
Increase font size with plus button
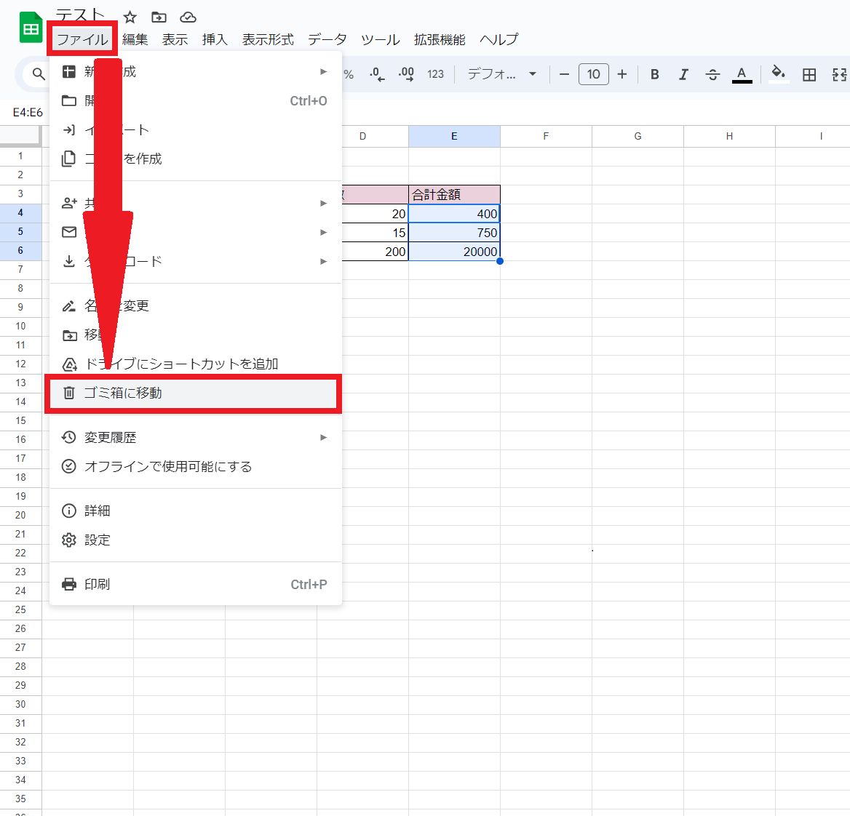click(621, 74)
